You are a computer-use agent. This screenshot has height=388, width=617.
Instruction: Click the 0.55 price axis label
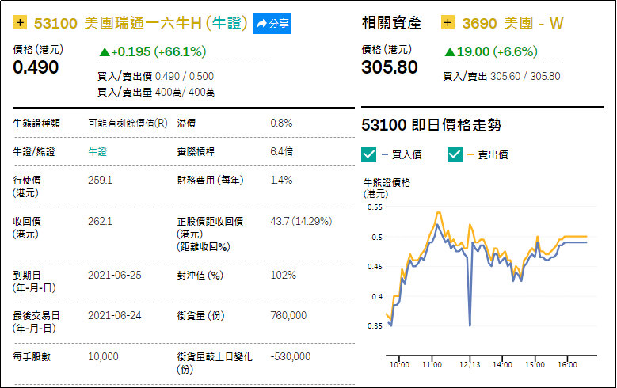pos(375,207)
